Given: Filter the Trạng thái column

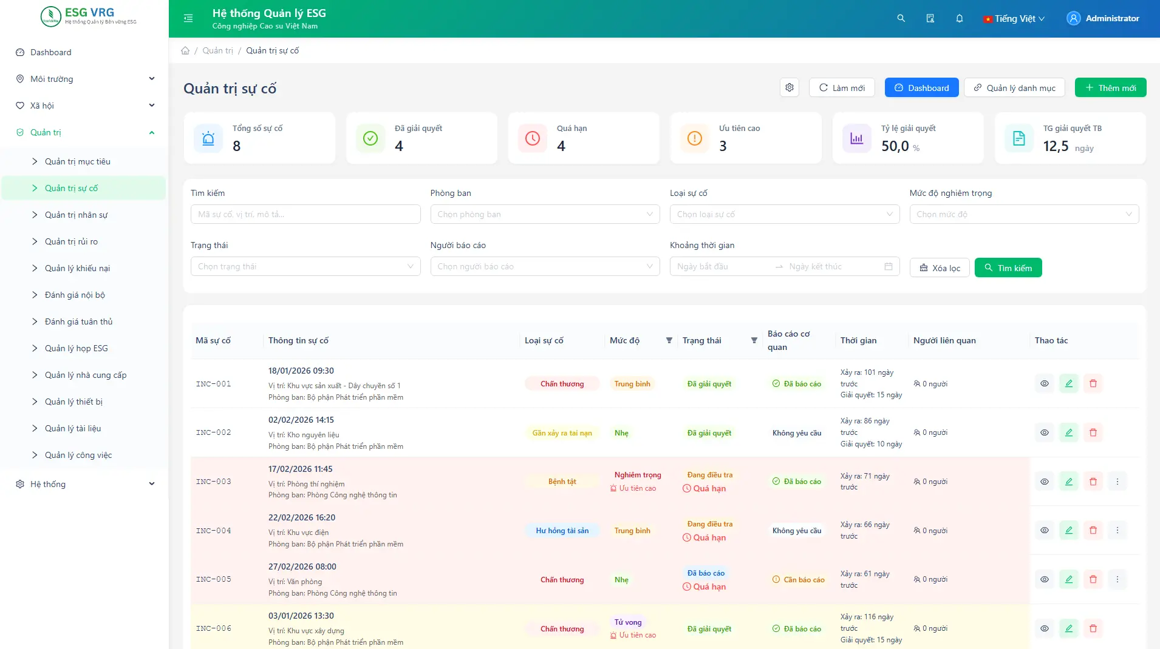Looking at the screenshot, I should pos(754,340).
